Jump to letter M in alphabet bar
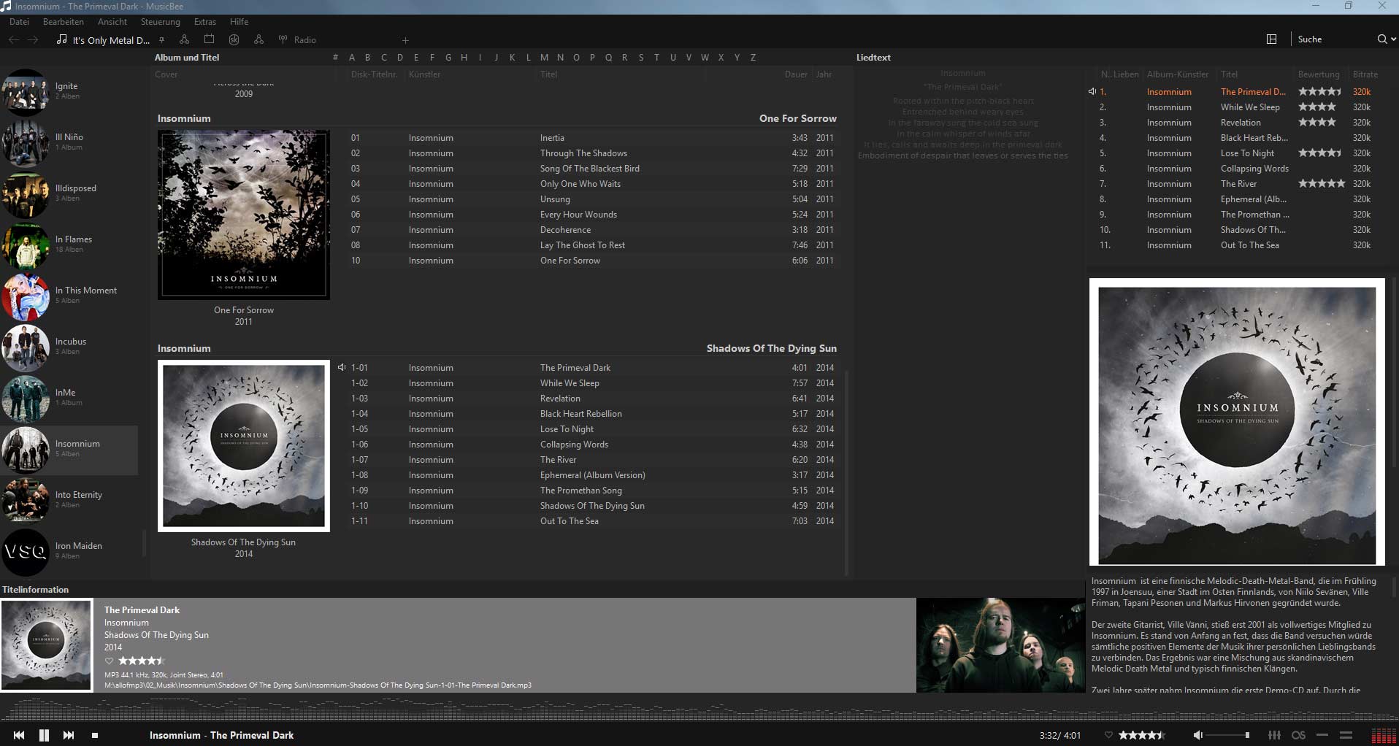 tap(544, 57)
